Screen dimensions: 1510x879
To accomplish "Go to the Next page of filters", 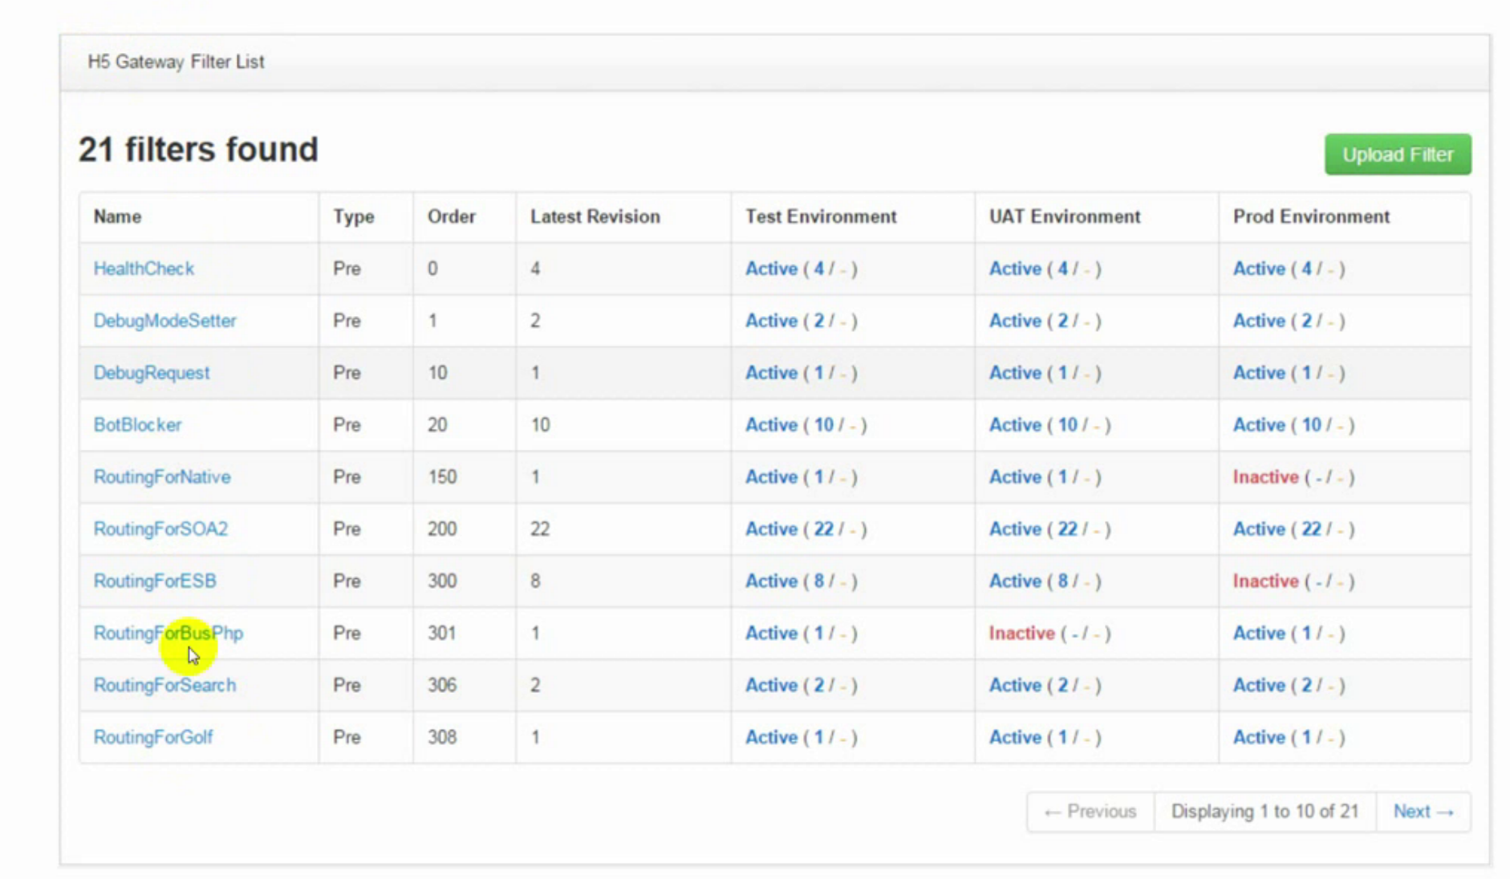I will pos(1423,812).
